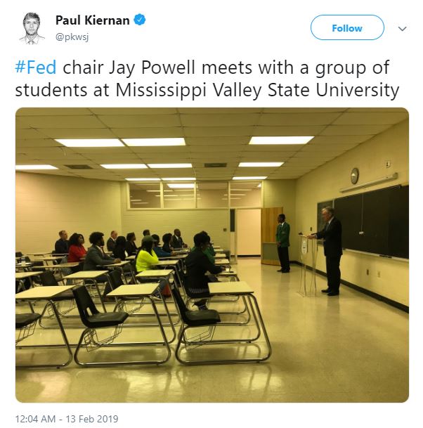Click the student in the yellow-green top

(147, 257)
